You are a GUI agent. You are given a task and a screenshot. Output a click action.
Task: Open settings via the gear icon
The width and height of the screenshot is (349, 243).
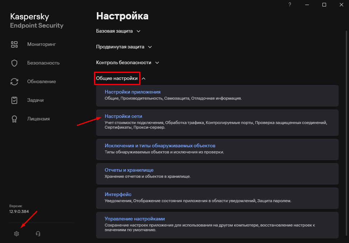pos(16,234)
